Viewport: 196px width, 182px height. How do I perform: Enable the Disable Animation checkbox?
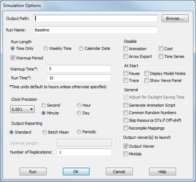pyautogui.click(x=126, y=49)
